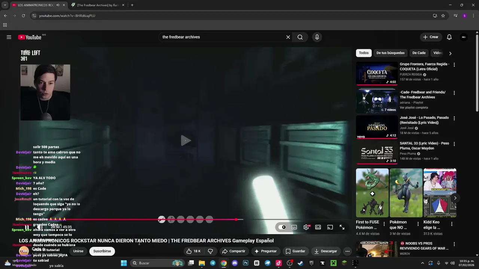Screen dimensions: 479x269
Task: Switch to The Fredbear Archives browser tab
Action: pos(97,5)
